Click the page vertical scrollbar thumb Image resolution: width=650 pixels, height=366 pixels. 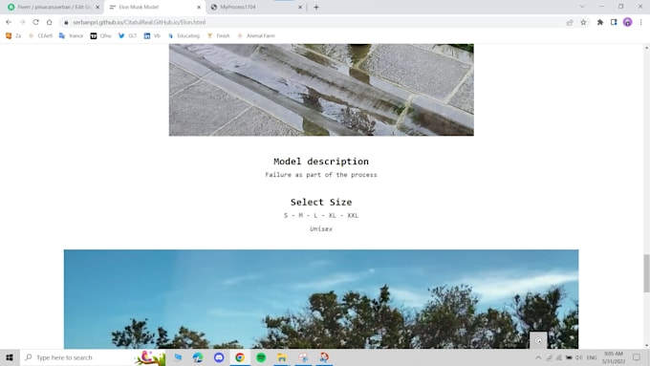point(646,273)
